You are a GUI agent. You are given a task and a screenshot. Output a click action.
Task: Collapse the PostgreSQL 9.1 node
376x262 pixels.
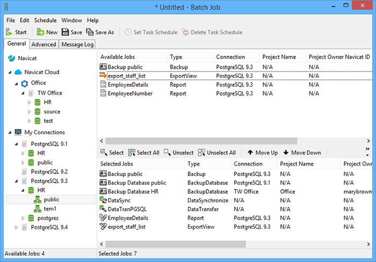coord(16,144)
